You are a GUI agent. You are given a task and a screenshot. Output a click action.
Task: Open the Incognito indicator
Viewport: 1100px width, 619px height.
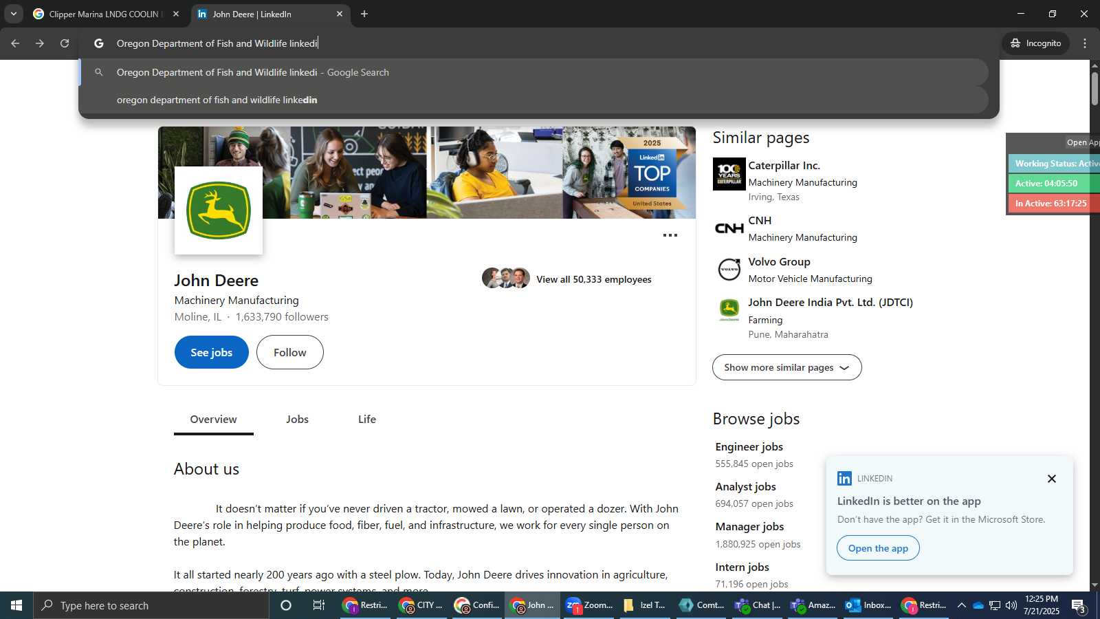coord(1036,43)
